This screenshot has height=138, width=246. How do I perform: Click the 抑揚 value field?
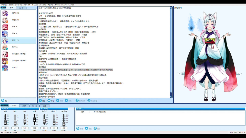coord(34,128)
